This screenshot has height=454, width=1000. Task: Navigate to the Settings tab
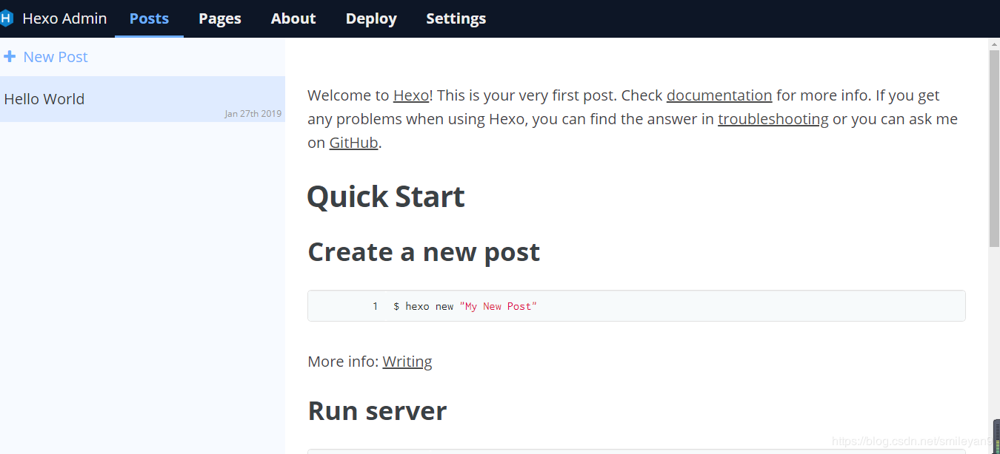coord(456,18)
